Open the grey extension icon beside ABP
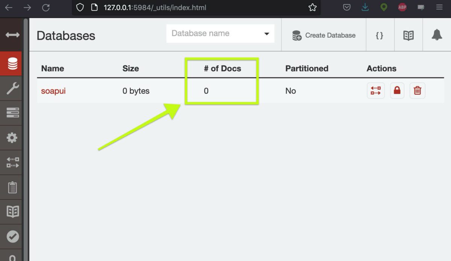This screenshot has width=451, height=261. 421,8
